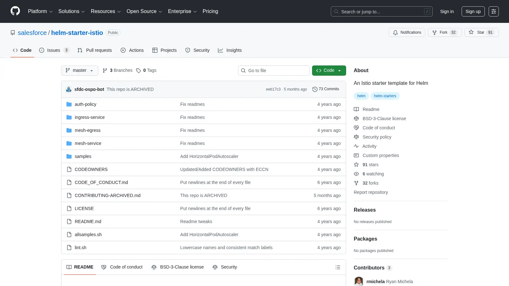The image size is (509, 286).
Task: Open the auth-policy folder icon
Action: click(x=69, y=104)
